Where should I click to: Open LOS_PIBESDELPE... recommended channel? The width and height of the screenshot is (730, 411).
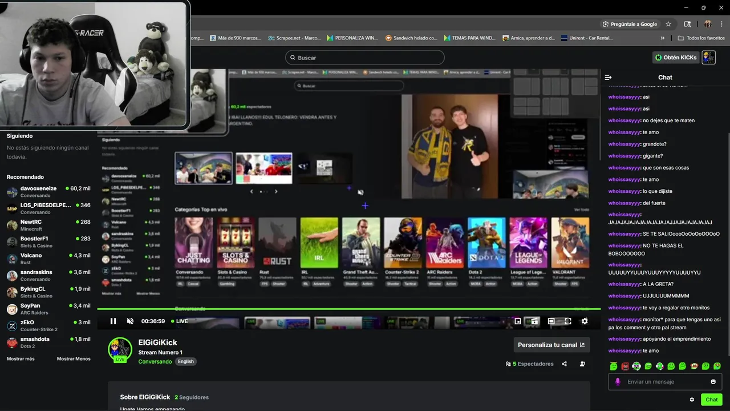coord(48,208)
